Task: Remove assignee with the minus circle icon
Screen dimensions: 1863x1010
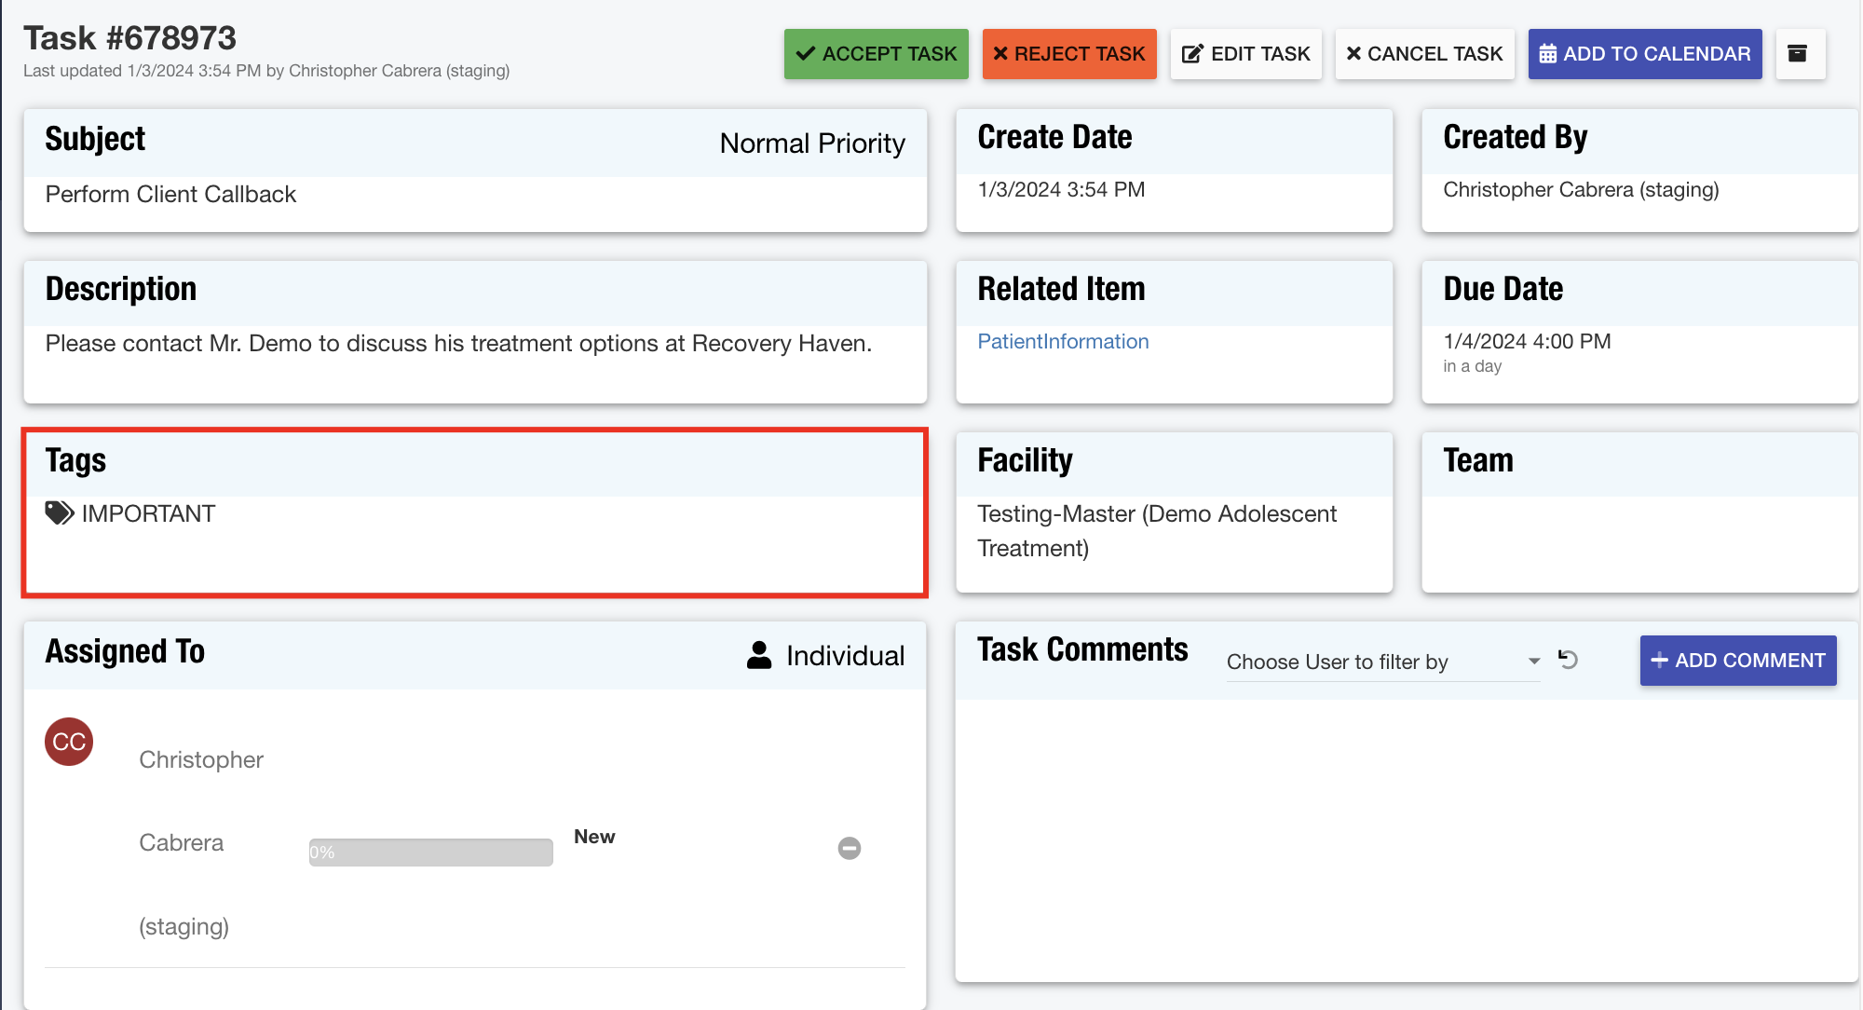Action: 849,848
